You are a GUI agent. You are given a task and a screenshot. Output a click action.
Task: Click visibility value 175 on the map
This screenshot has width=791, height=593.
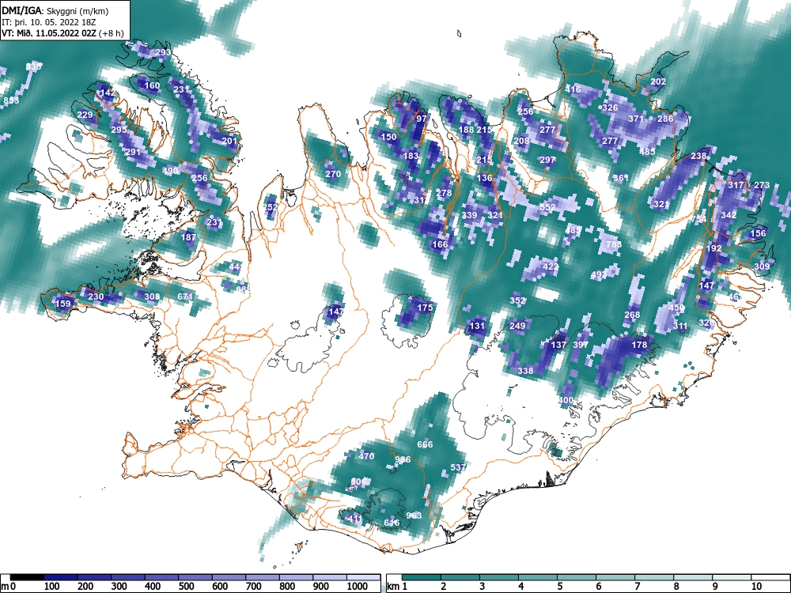pos(426,308)
